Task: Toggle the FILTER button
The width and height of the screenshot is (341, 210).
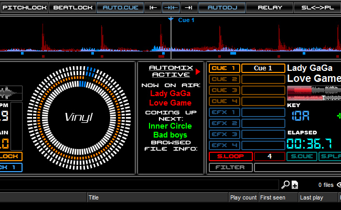Action: (230, 167)
